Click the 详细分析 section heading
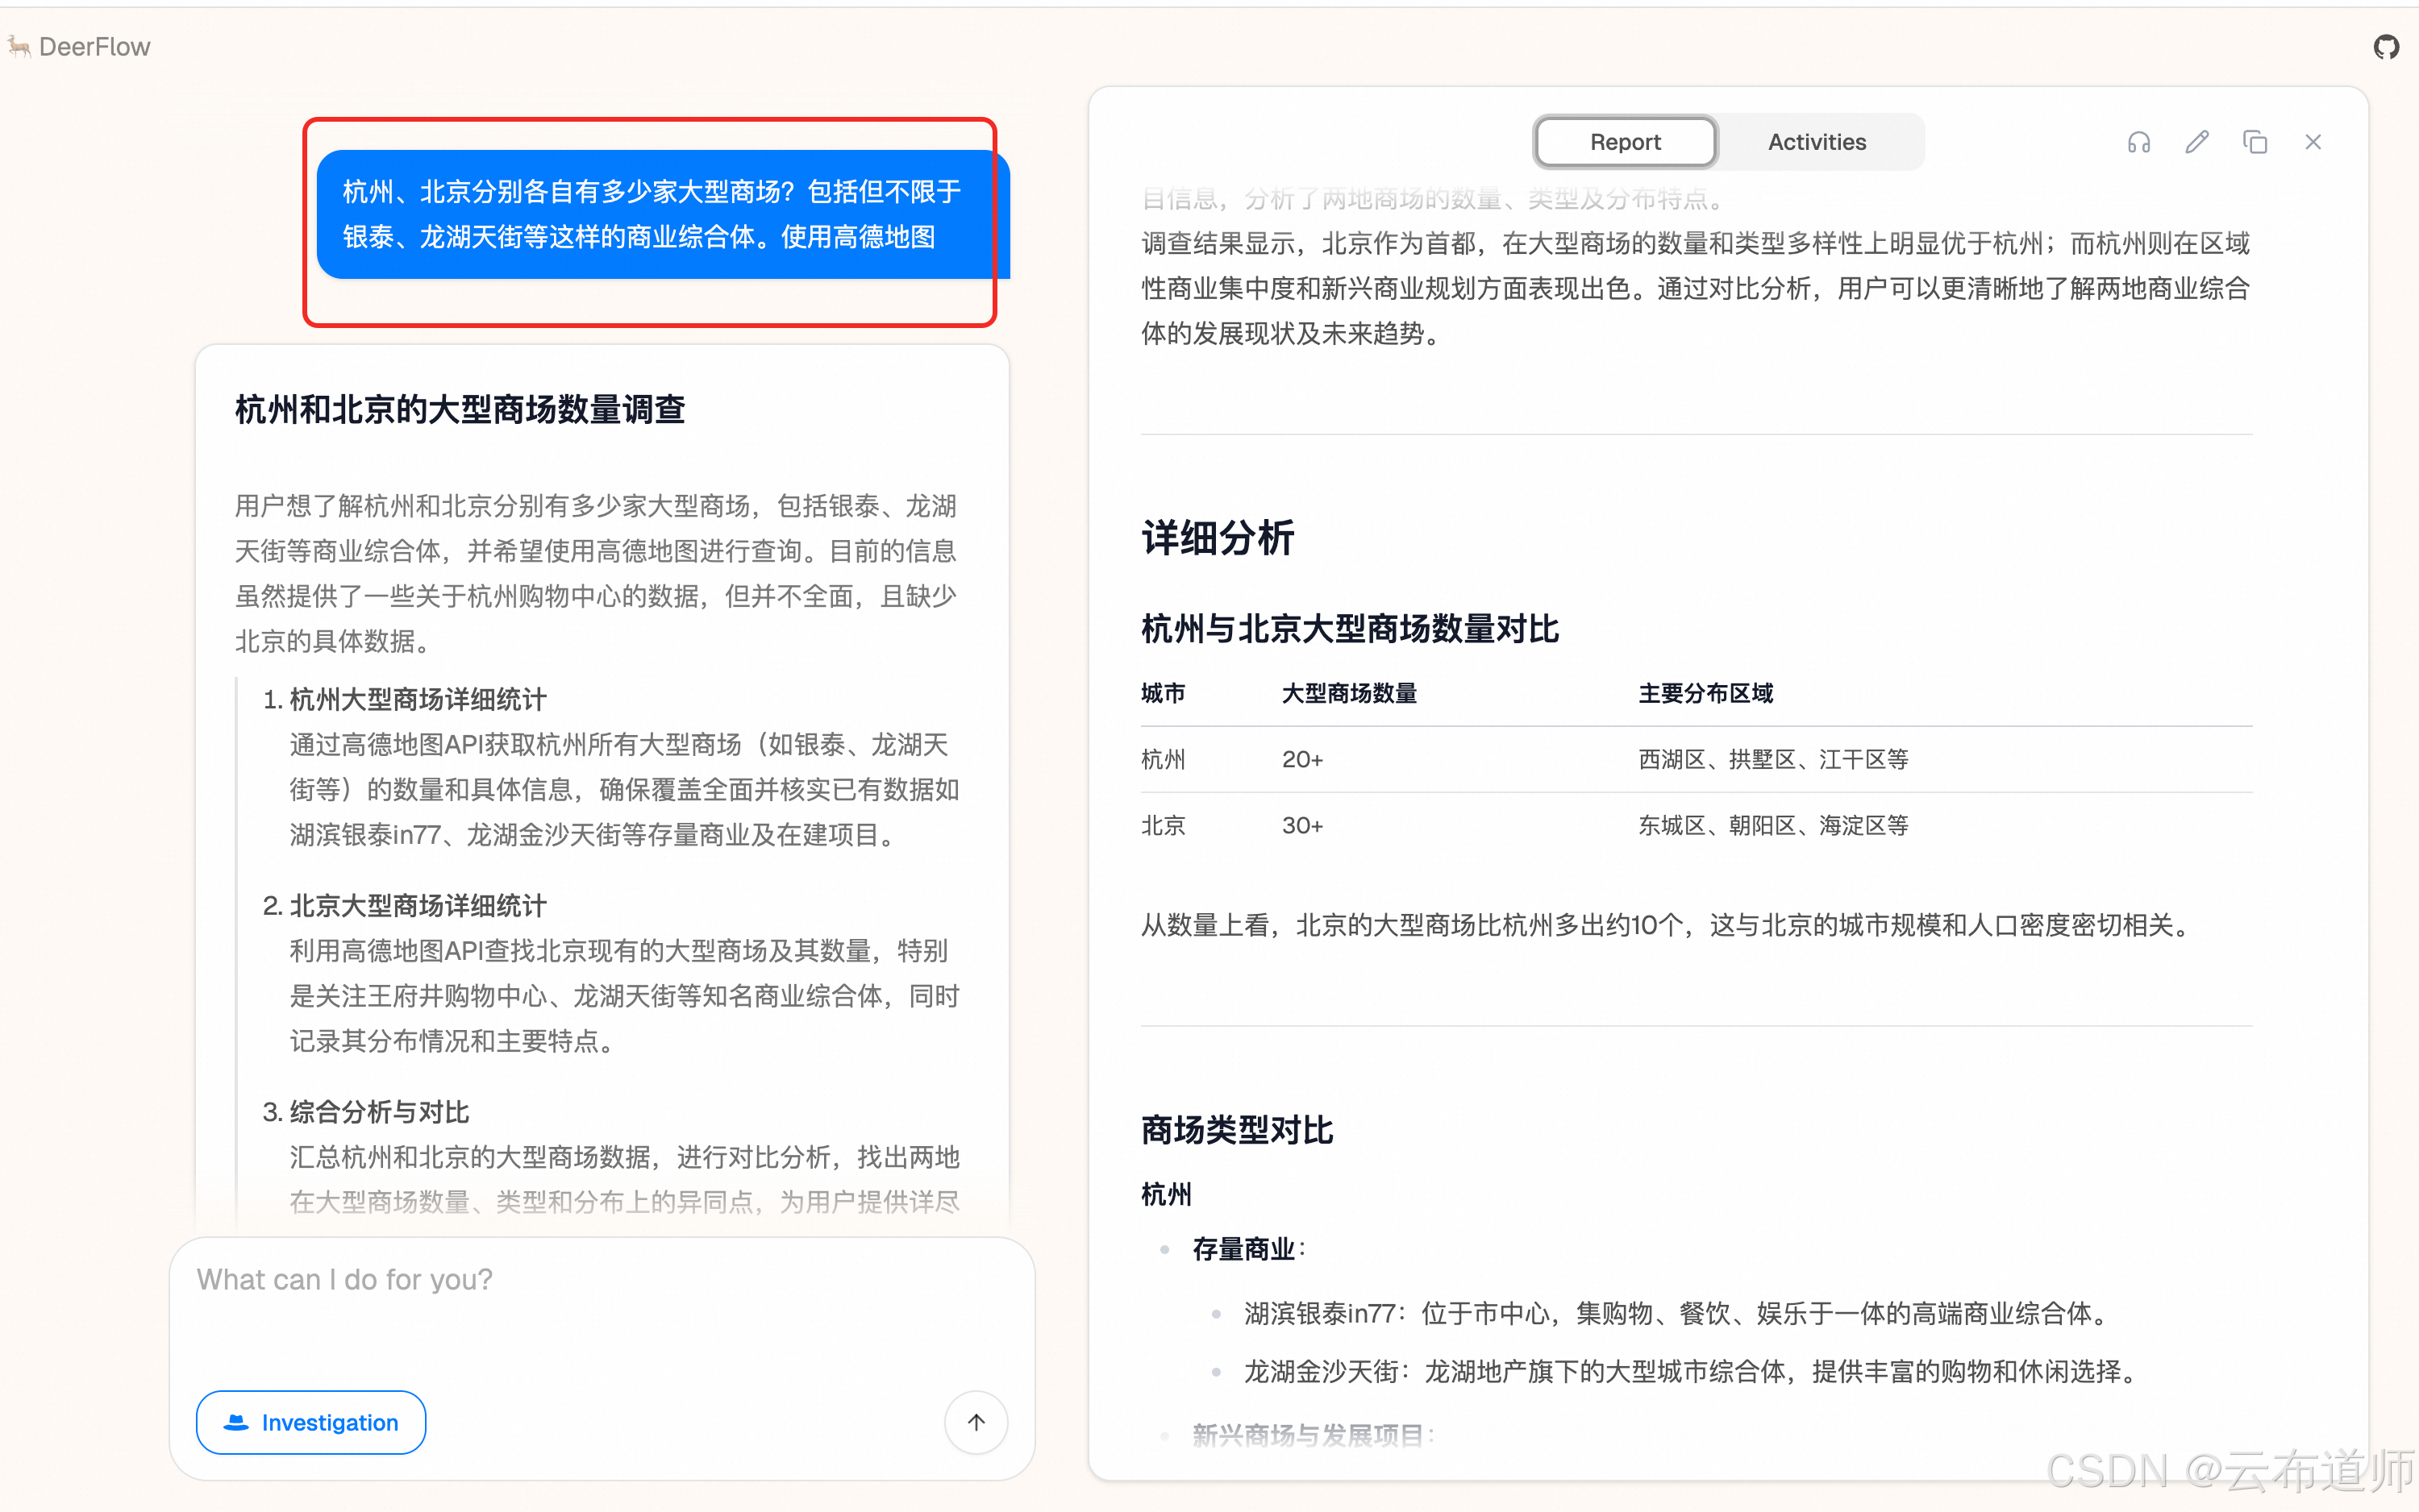This screenshot has width=2419, height=1512. [x=1215, y=538]
